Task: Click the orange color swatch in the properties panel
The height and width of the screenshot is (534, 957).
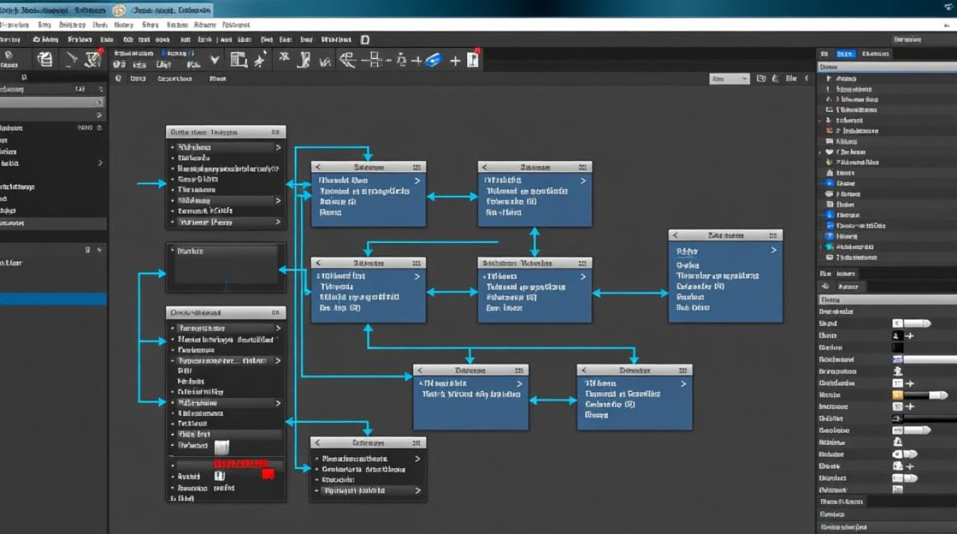Action: point(898,394)
